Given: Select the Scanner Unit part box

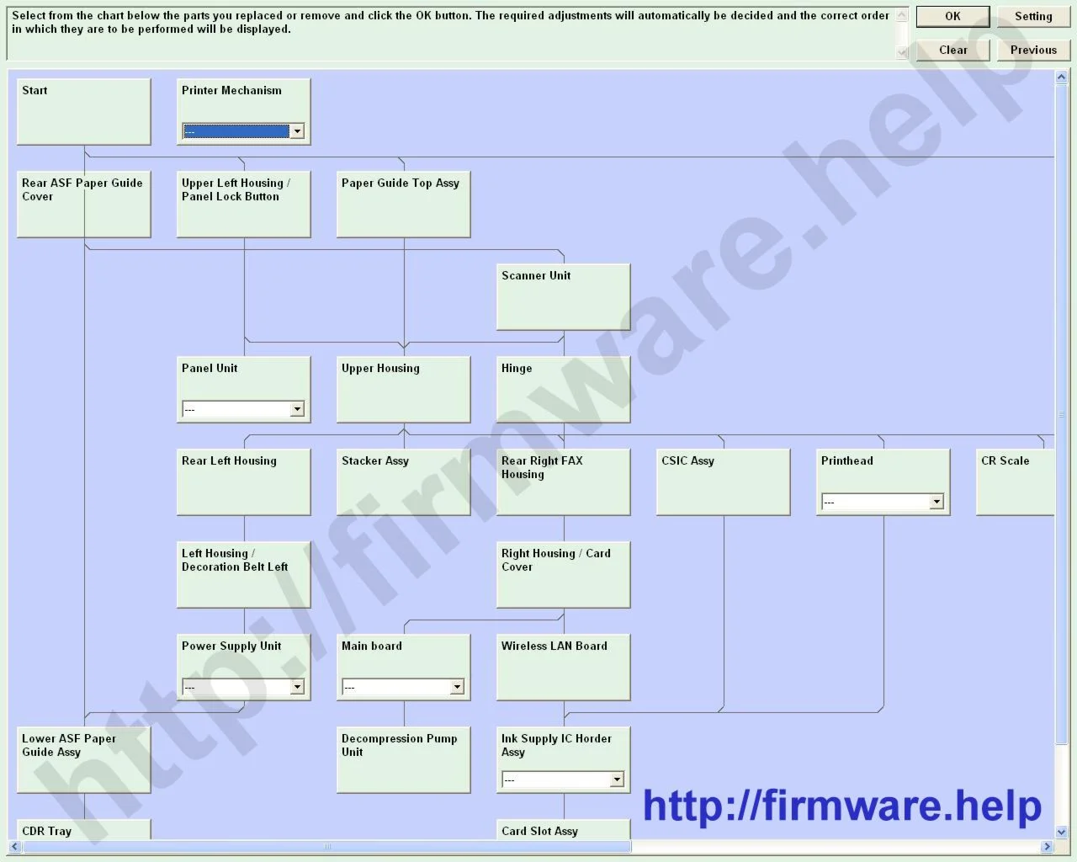Looking at the screenshot, I should pyautogui.click(x=563, y=297).
